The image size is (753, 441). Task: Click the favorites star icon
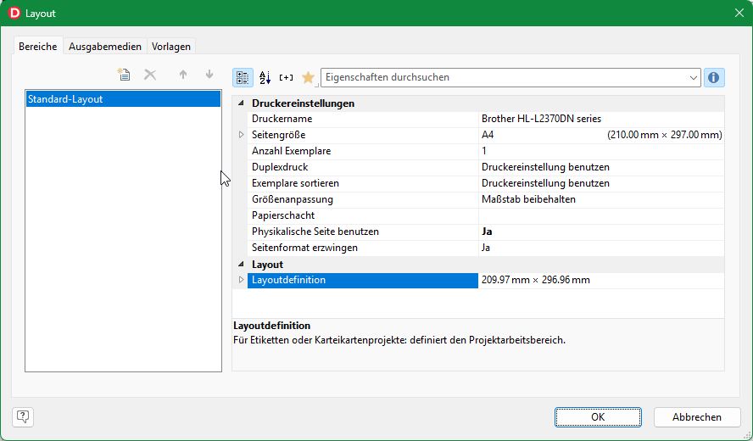pyautogui.click(x=308, y=77)
